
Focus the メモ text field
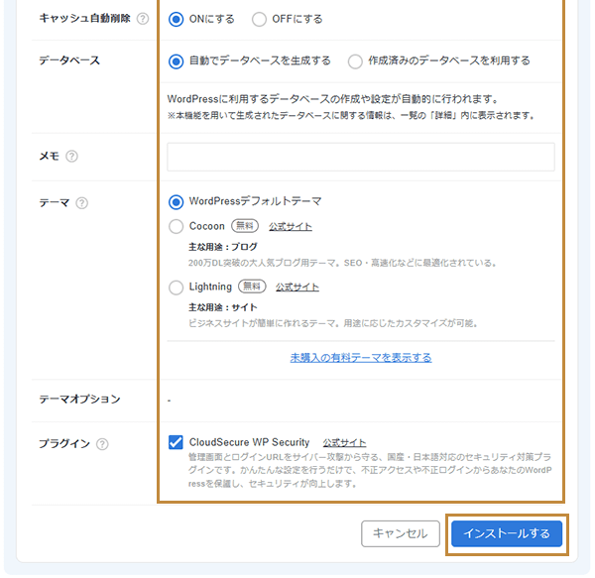pos(361,157)
